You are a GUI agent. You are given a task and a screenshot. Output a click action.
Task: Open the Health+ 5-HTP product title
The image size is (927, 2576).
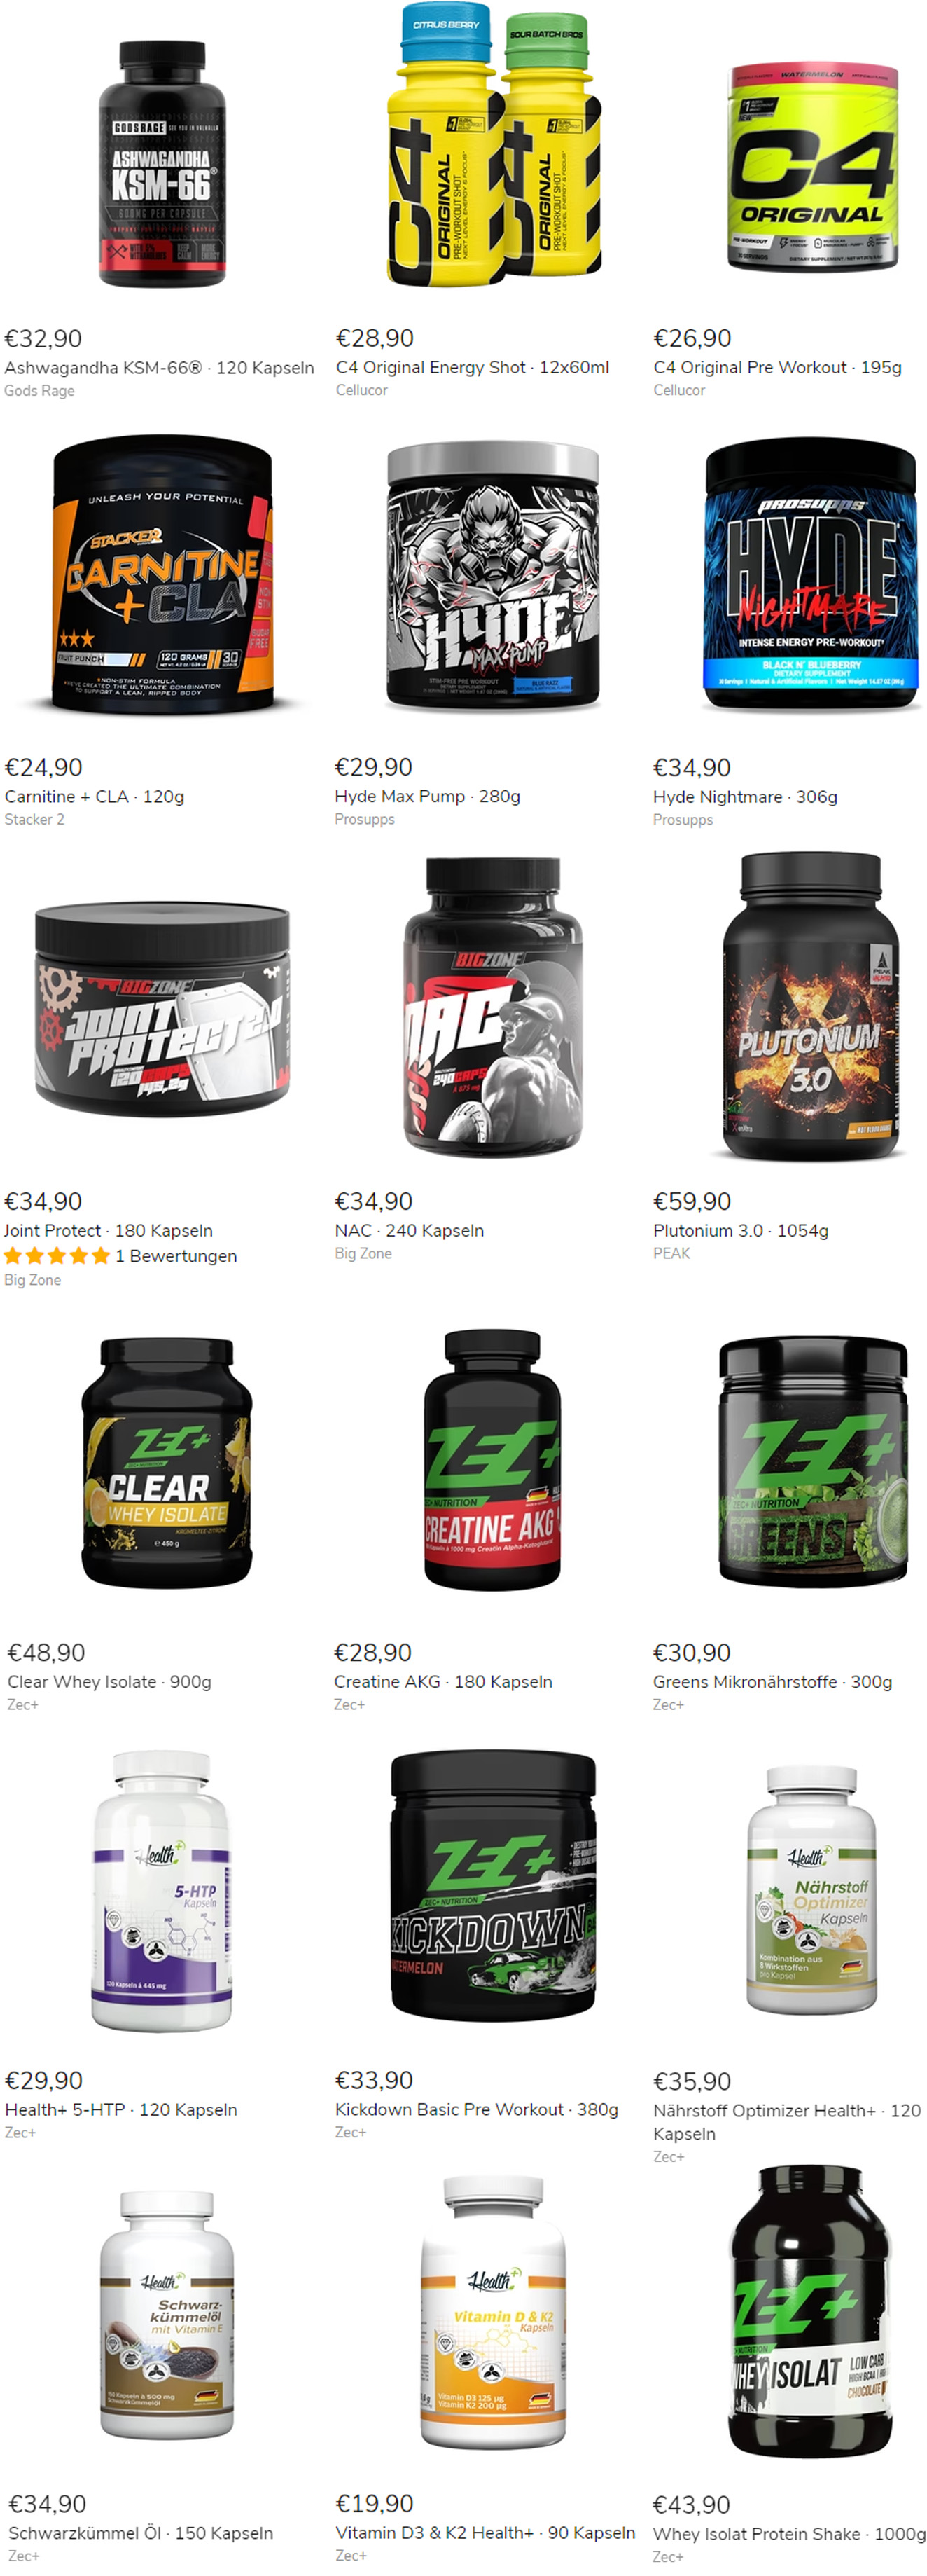point(121,2109)
